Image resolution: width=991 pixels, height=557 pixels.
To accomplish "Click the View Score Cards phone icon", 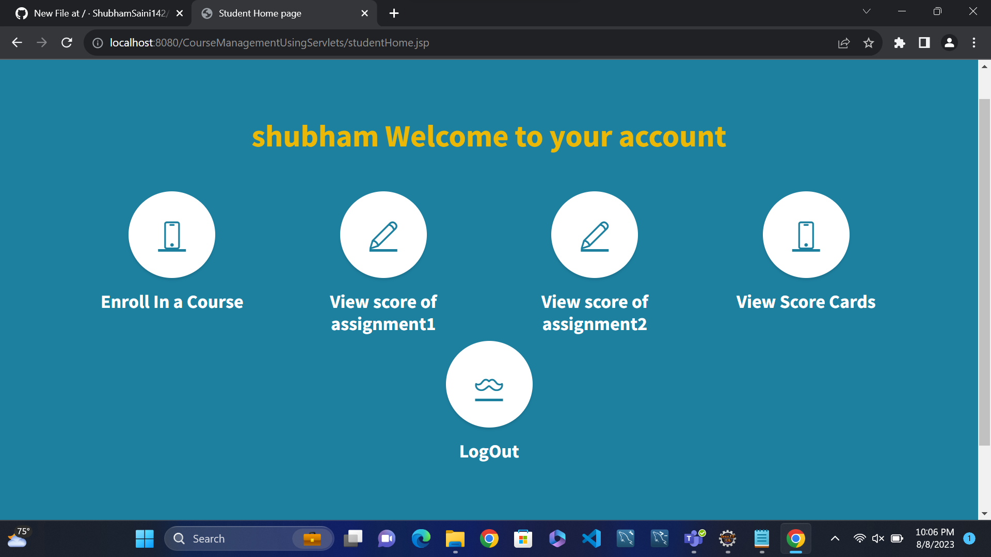I will coord(806,235).
